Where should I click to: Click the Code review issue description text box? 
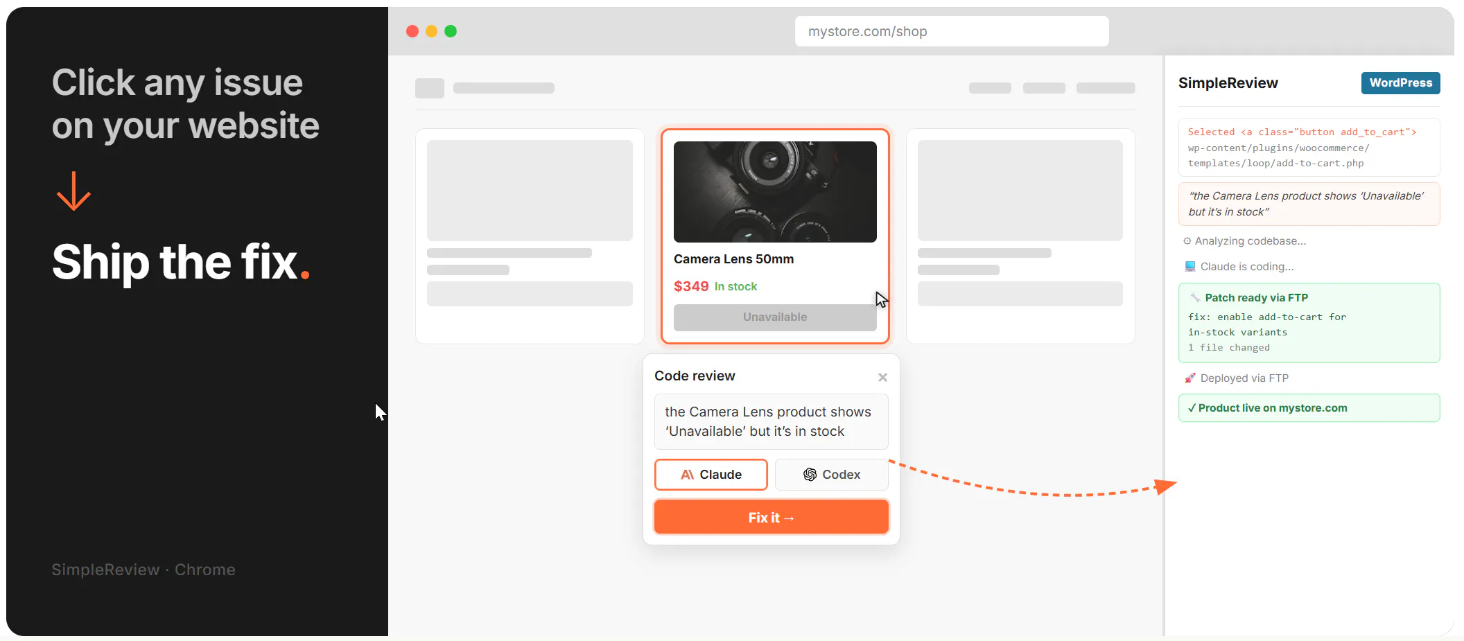[x=772, y=421]
